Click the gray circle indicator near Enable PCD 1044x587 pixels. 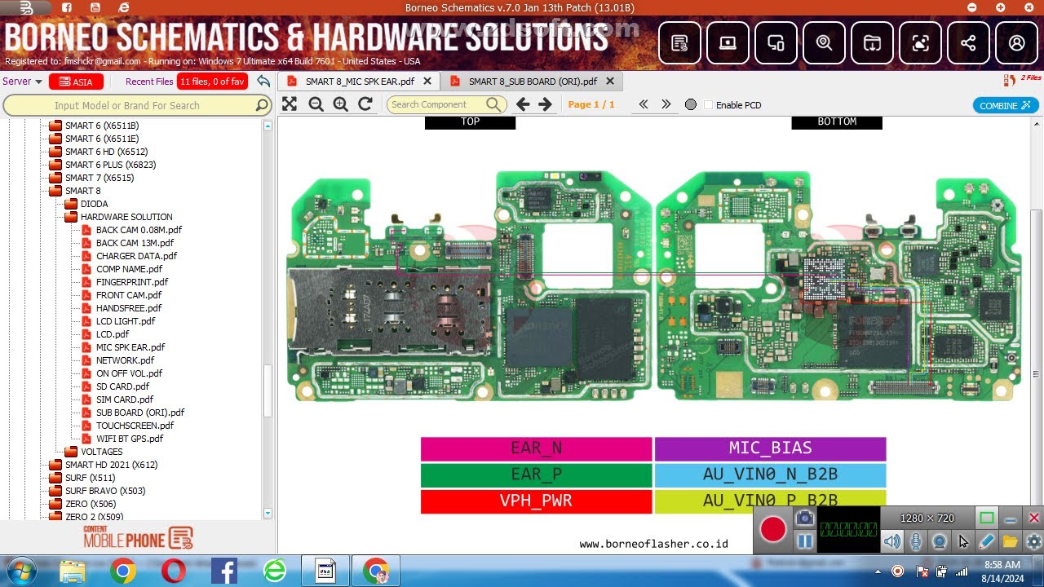point(691,104)
